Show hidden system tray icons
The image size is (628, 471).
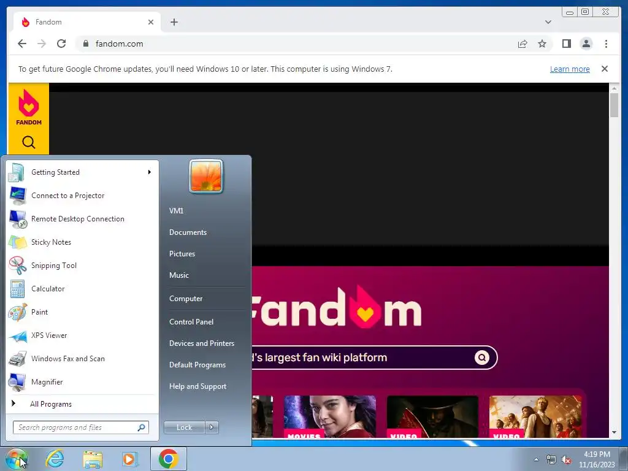536,459
